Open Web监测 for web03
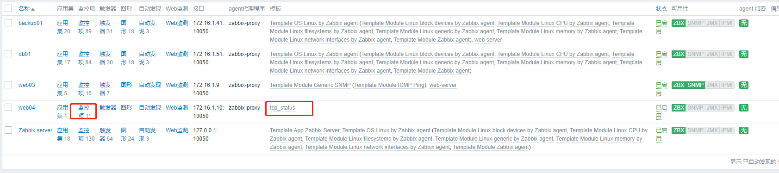 (x=177, y=85)
